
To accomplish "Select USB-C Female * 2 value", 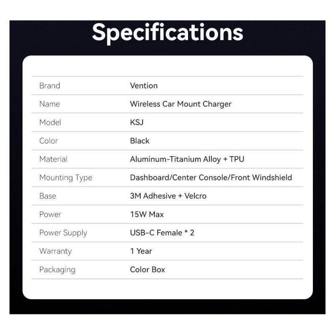I will click(162, 233).
